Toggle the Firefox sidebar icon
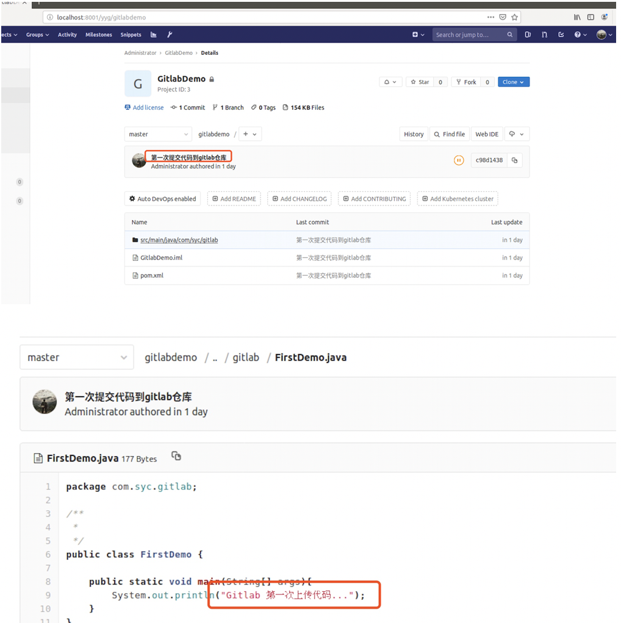Viewport: 621px width, 623px height. (x=590, y=17)
